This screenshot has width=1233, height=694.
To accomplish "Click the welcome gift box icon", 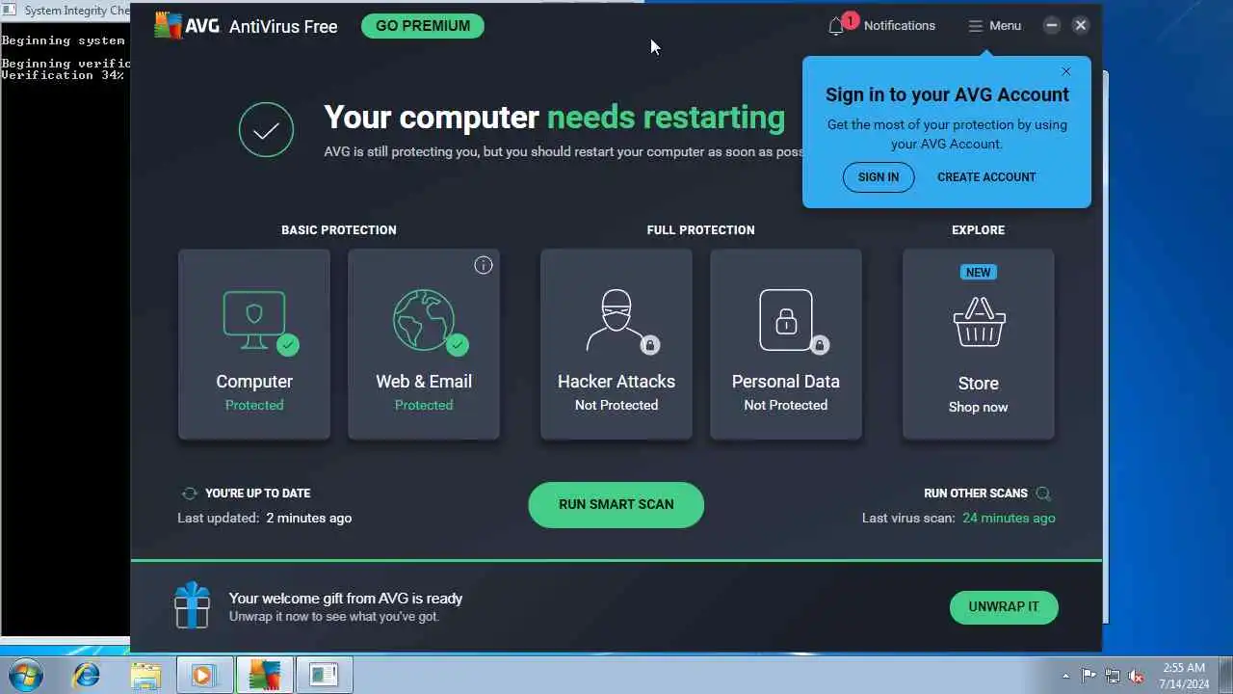I will pos(192,605).
